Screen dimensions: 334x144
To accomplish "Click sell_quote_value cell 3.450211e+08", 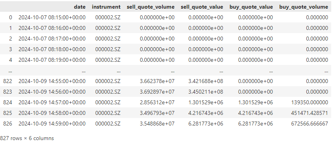I will click(x=206, y=92).
